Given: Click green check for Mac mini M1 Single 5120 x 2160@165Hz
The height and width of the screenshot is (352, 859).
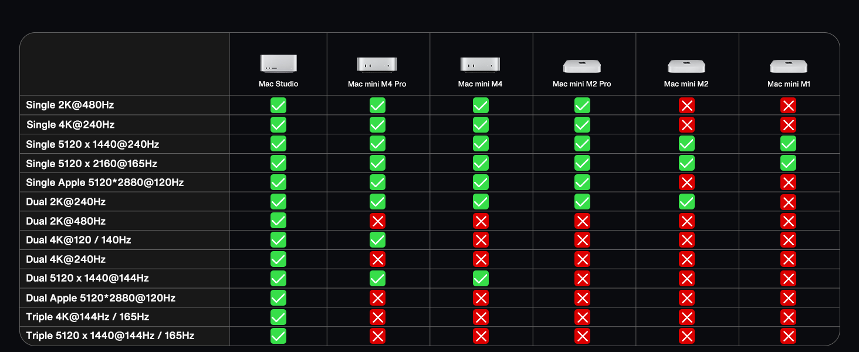Looking at the screenshot, I should [789, 163].
